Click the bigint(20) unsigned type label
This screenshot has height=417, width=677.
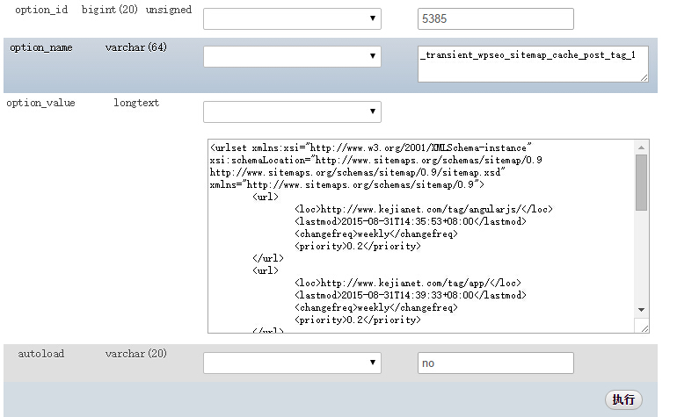[136, 9]
